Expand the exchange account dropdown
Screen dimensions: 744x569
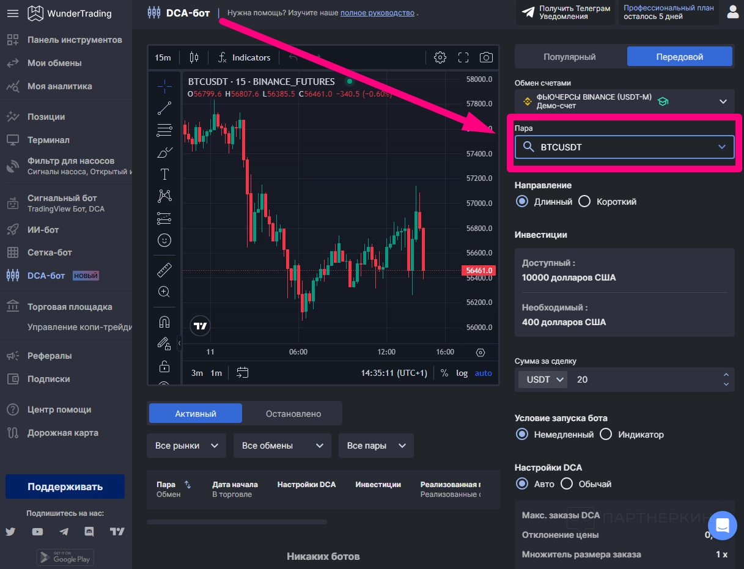624,101
